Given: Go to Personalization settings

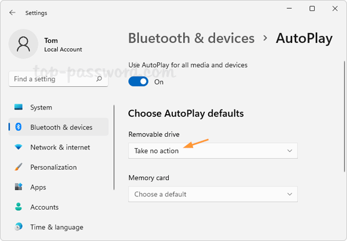Looking at the screenshot, I should (53, 167).
